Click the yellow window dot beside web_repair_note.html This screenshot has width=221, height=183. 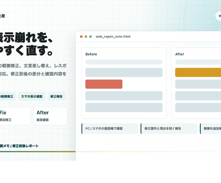point(86,37)
